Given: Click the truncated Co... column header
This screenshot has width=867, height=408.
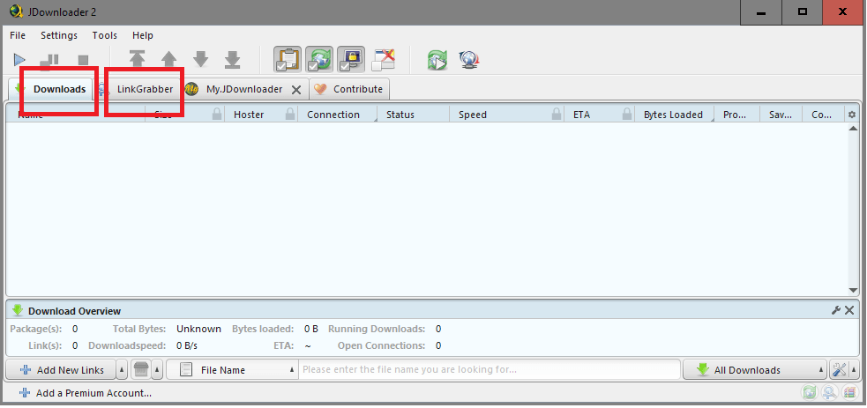Looking at the screenshot, I should tap(823, 115).
